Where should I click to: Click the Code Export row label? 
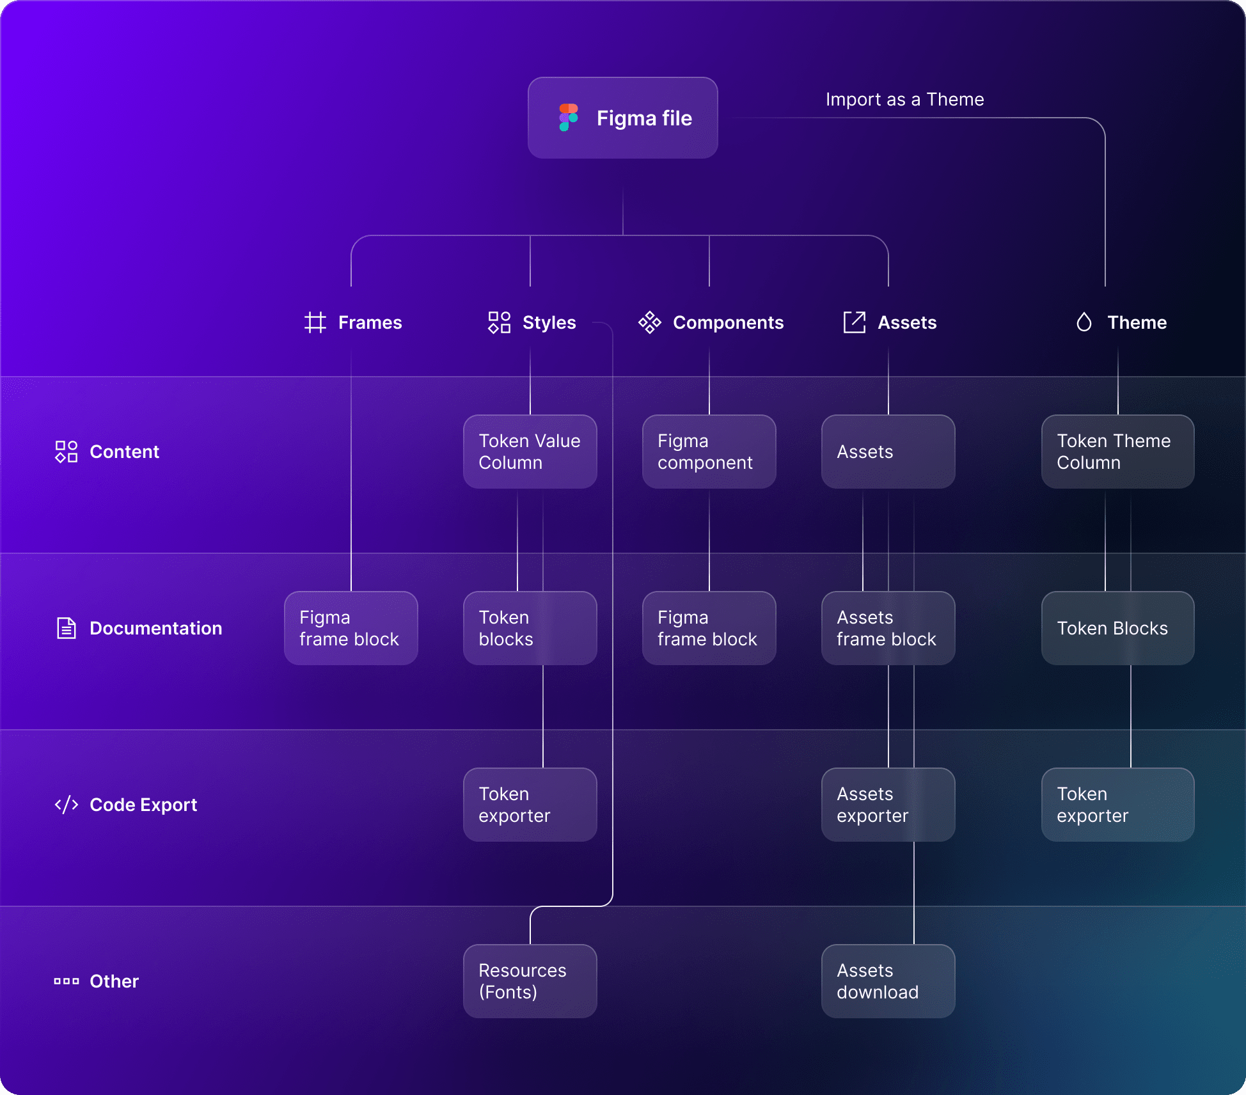(143, 805)
